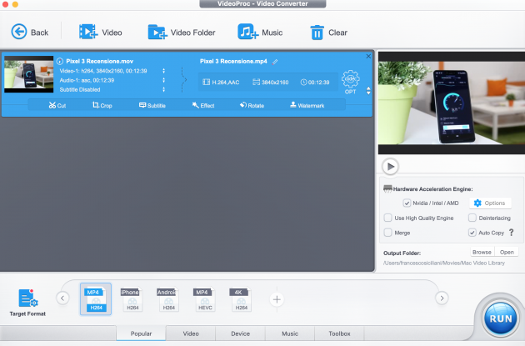The image size is (525, 346).
Task: Open hardware acceleration Options
Action: tap(490, 203)
